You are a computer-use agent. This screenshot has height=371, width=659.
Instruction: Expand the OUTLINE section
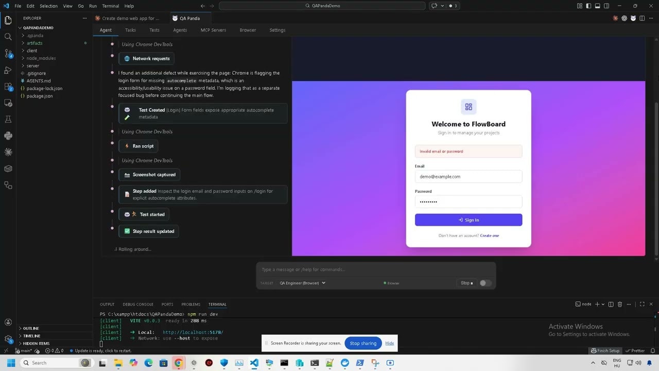[x=31, y=328]
